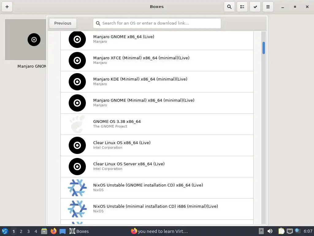Click The GNOME Project vendor label
Screen dimensions: 314x236
click(x=110, y=126)
